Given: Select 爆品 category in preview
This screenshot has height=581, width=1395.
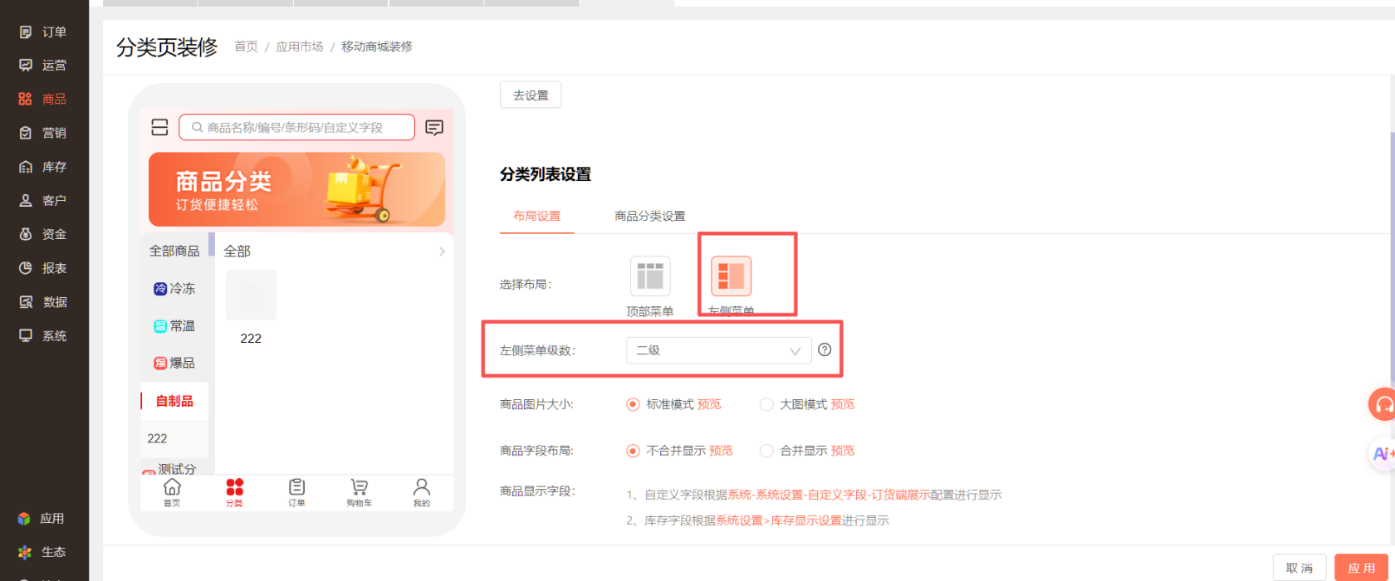Looking at the screenshot, I should coord(174,363).
